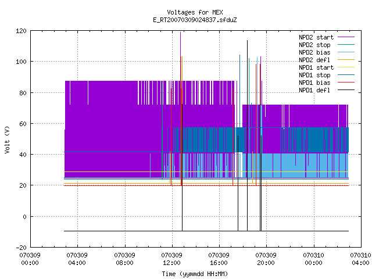This screenshot has height=279, width=372.
Task: Click the red NPD1 bias legend line
Action: pyautogui.click(x=346, y=83)
